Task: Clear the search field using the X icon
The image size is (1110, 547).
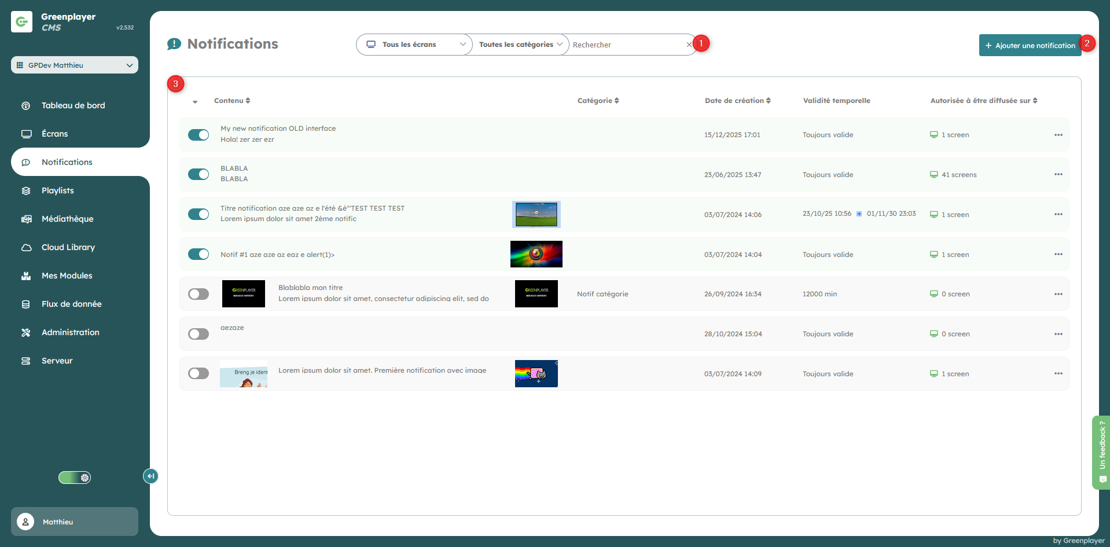Action: click(x=689, y=45)
